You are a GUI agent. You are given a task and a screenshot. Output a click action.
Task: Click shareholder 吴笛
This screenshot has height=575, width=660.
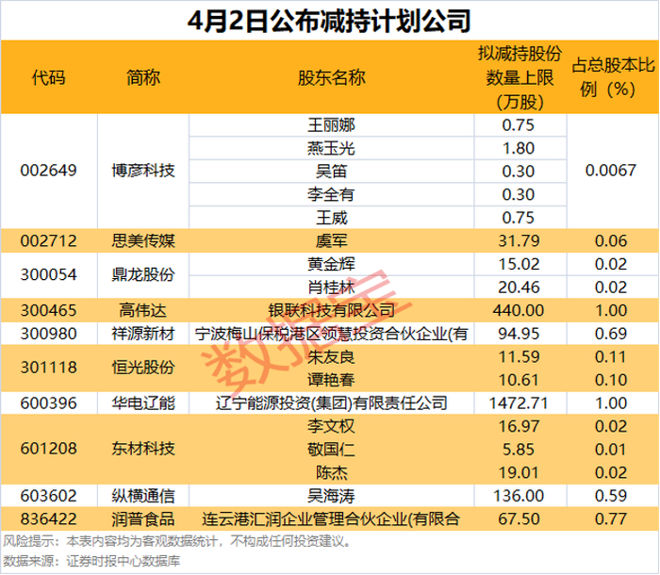click(332, 172)
